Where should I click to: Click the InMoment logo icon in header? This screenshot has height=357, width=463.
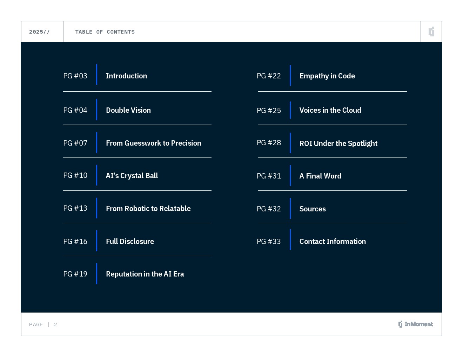(x=431, y=31)
